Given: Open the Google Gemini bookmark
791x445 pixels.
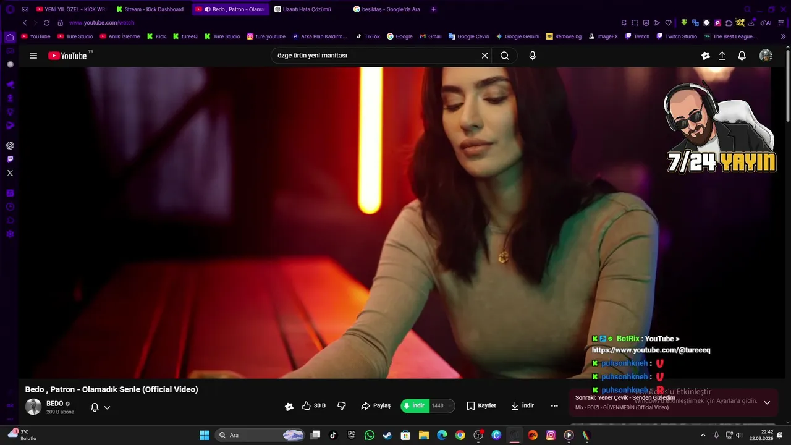Looking at the screenshot, I should (518, 36).
